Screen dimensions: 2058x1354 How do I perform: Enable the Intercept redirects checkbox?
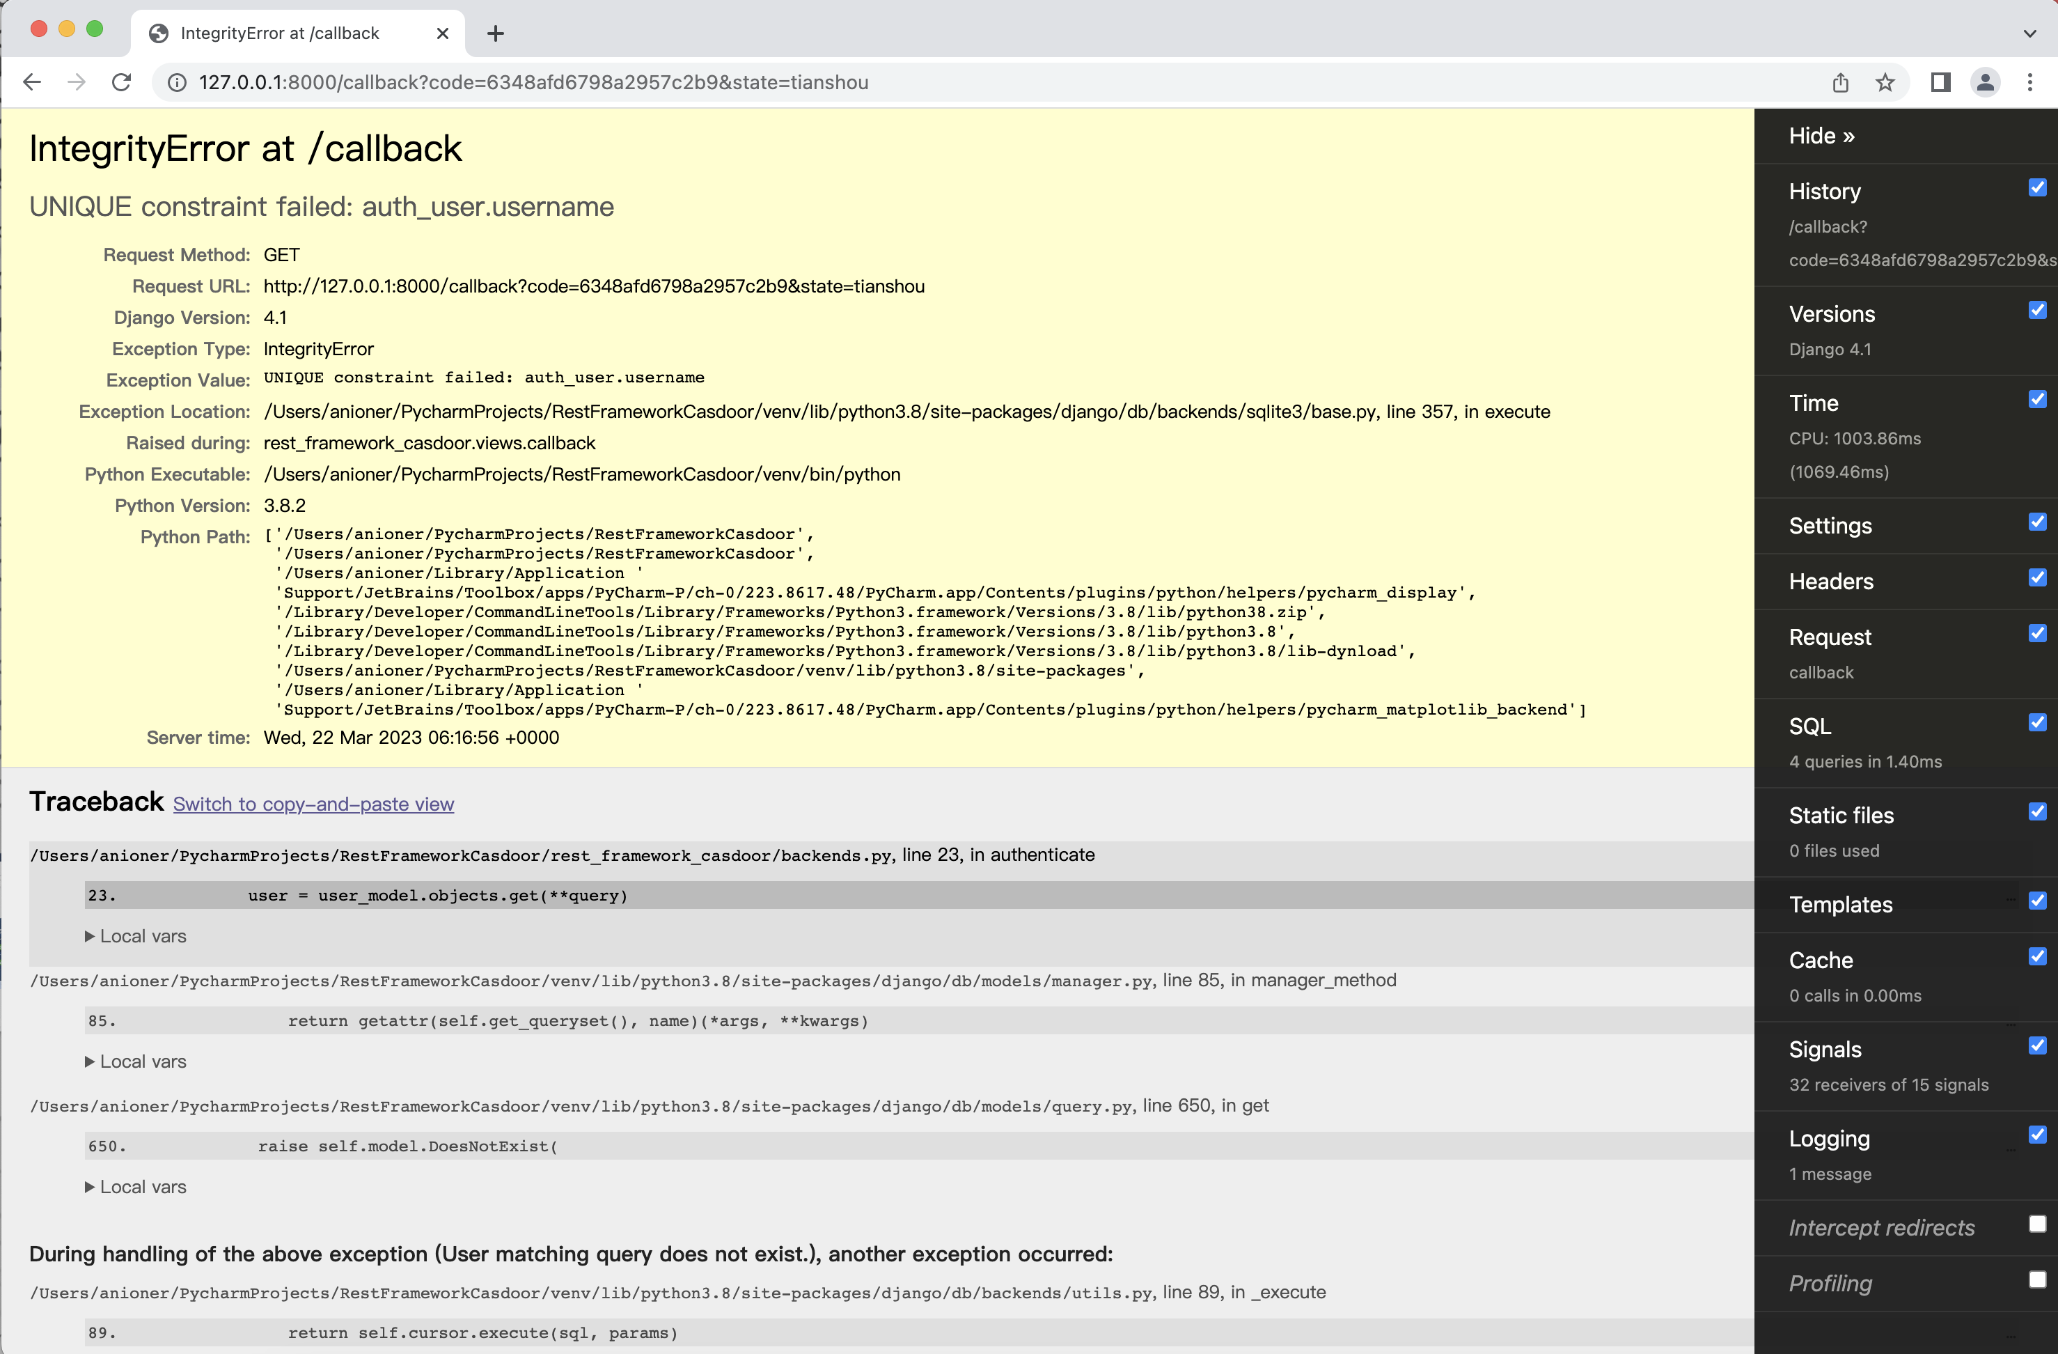click(2037, 1224)
